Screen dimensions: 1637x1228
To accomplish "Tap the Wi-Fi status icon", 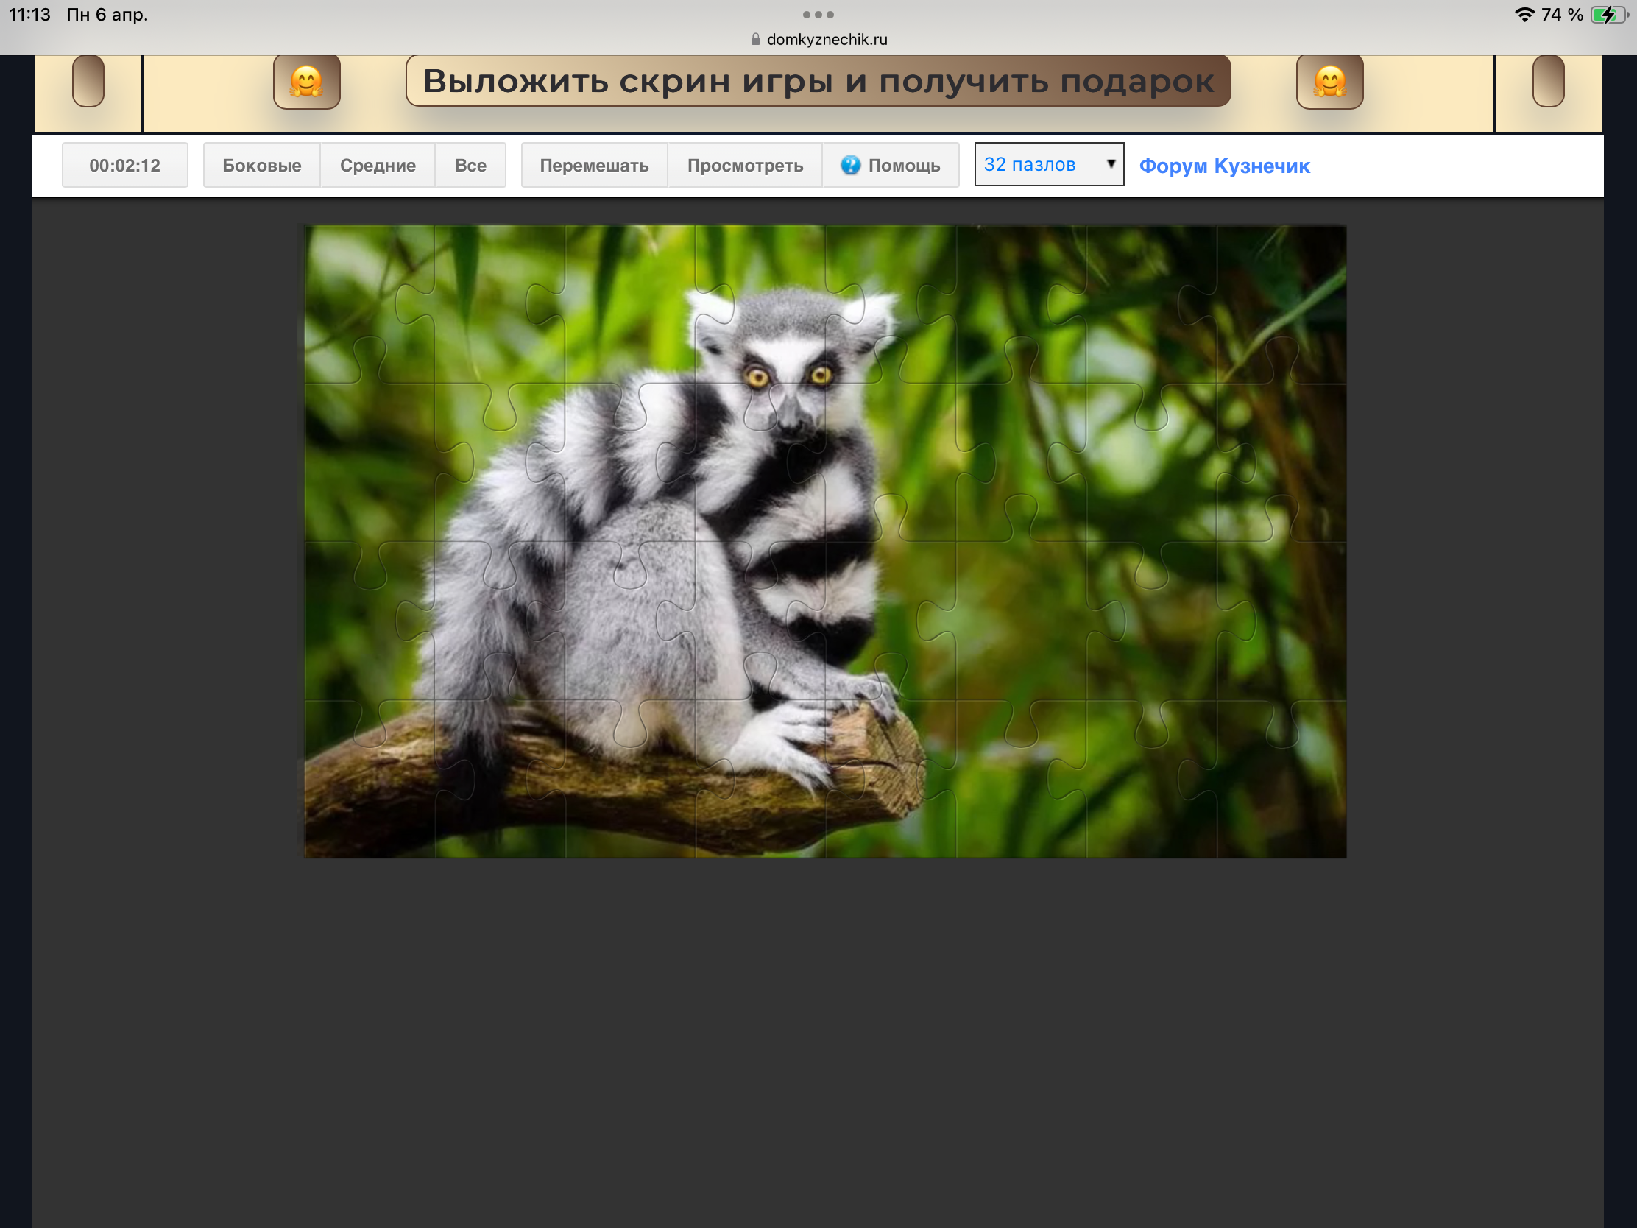I will [1524, 15].
